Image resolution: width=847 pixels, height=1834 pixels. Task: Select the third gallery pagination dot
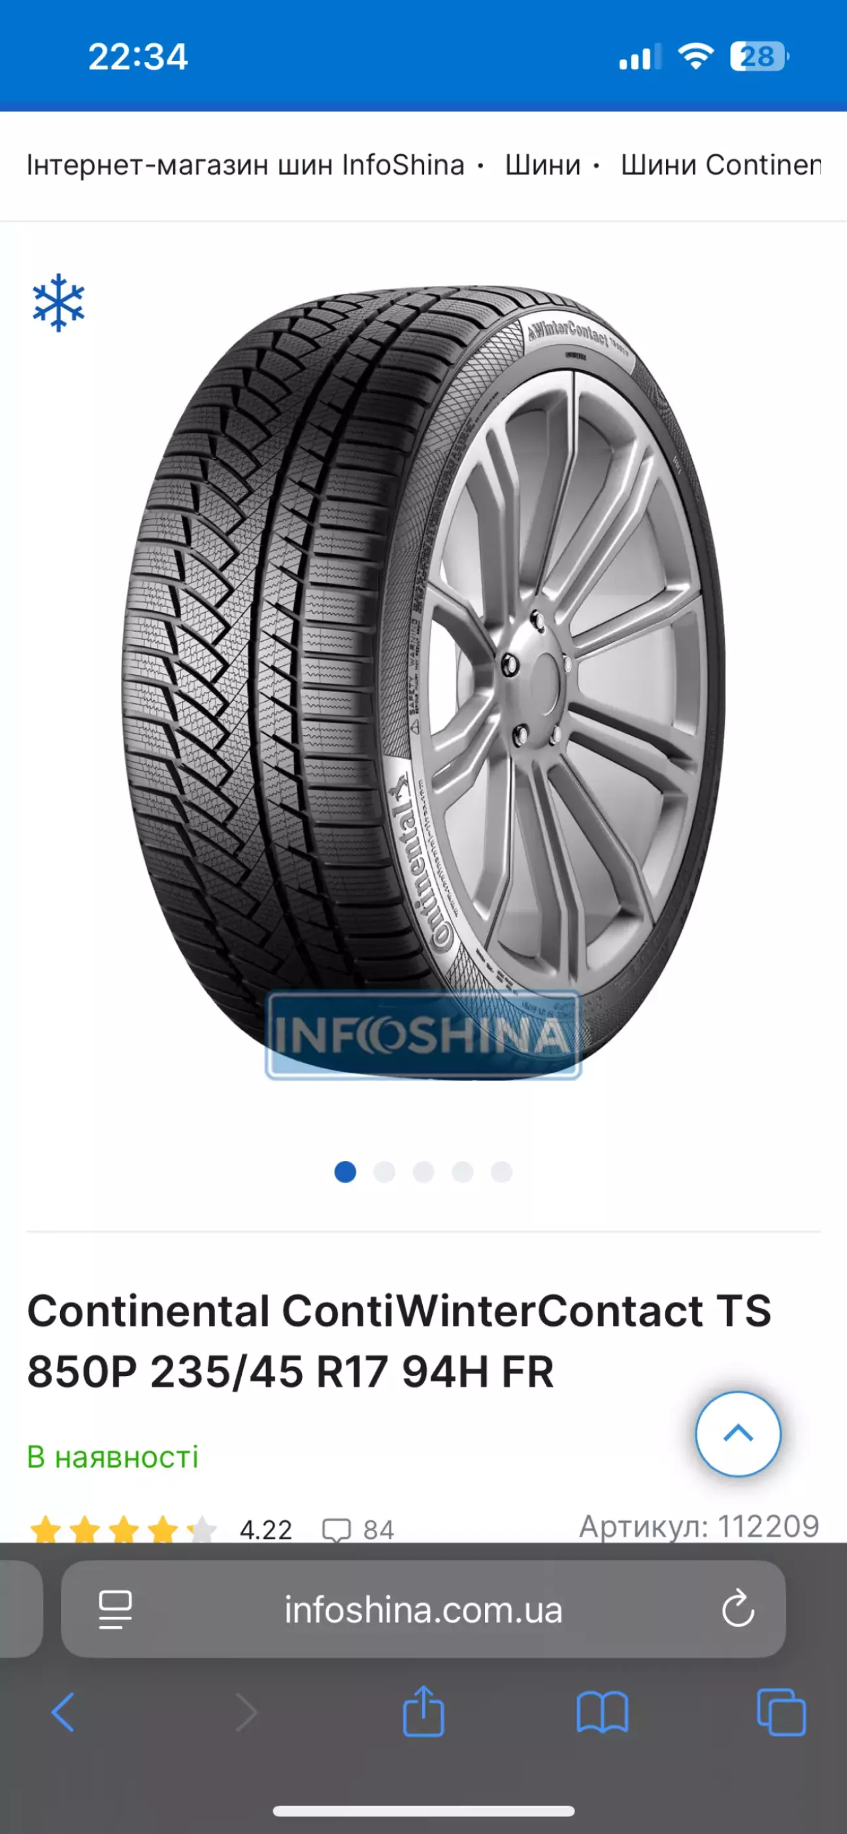point(423,1171)
